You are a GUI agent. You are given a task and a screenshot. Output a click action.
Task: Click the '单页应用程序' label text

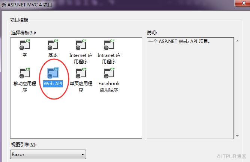coord(81,87)
